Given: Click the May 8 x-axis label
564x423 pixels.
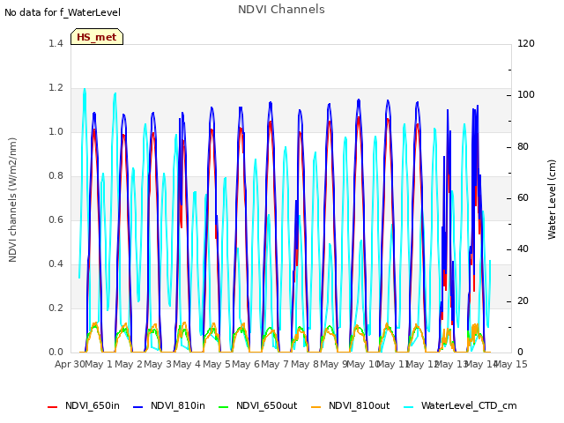Looking at the screenshot, I should pos(305,364).
